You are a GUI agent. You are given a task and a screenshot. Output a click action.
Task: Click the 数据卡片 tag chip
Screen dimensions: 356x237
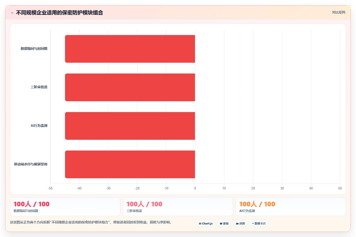(259, 223)
